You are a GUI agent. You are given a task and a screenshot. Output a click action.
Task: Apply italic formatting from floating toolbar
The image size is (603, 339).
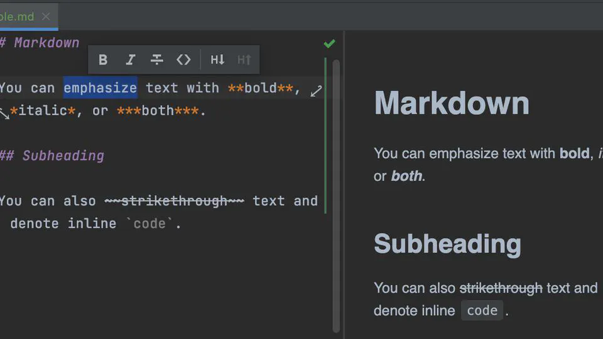(x=131, y=60)
